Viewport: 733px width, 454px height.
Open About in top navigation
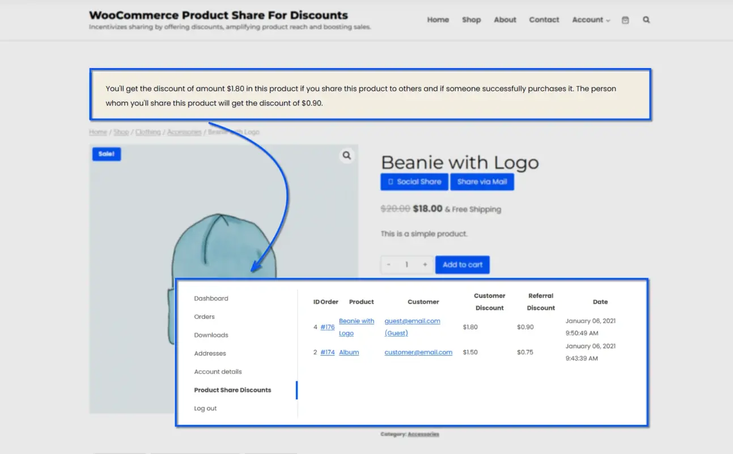point(505,20)
